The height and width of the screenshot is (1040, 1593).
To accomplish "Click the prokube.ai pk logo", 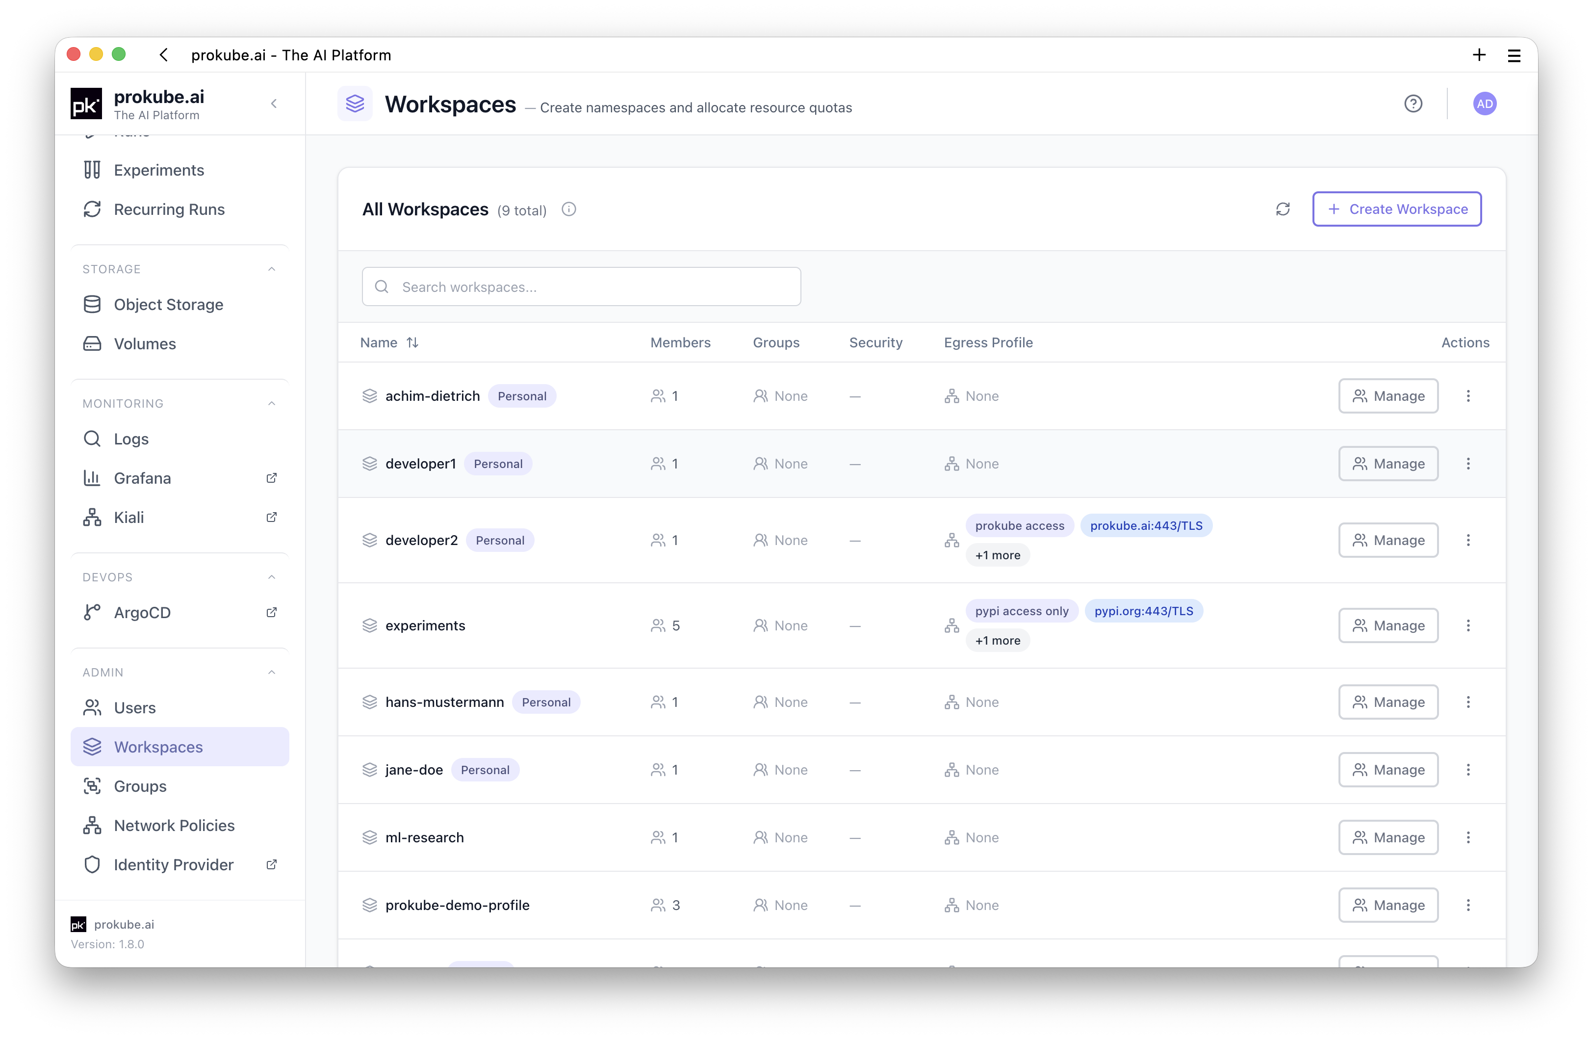I will click(86, 104).
